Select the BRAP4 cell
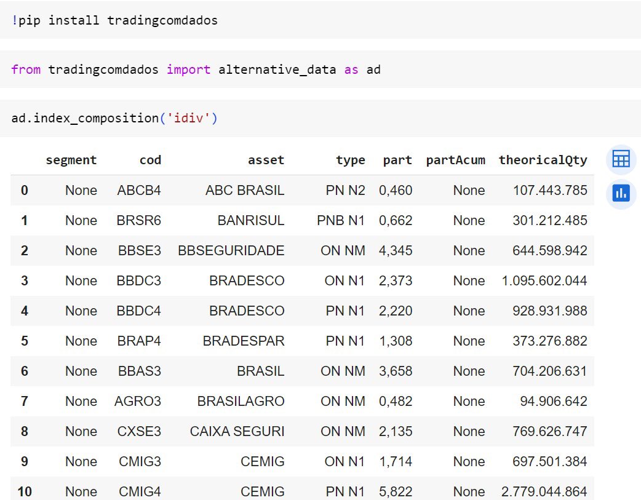 click(139, 341)
